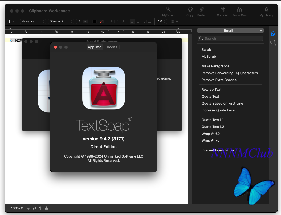Close the About TextSoap window

55,47
